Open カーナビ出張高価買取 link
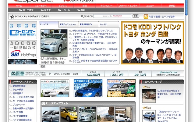The image size is (195, 122). coord(23,101)
